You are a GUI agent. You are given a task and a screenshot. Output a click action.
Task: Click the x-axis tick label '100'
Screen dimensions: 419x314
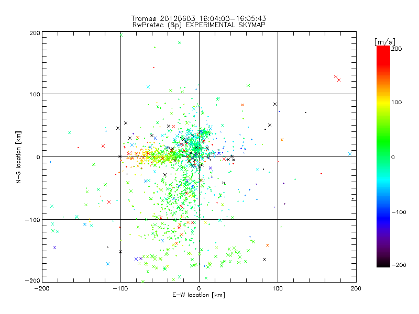(278, 289)
